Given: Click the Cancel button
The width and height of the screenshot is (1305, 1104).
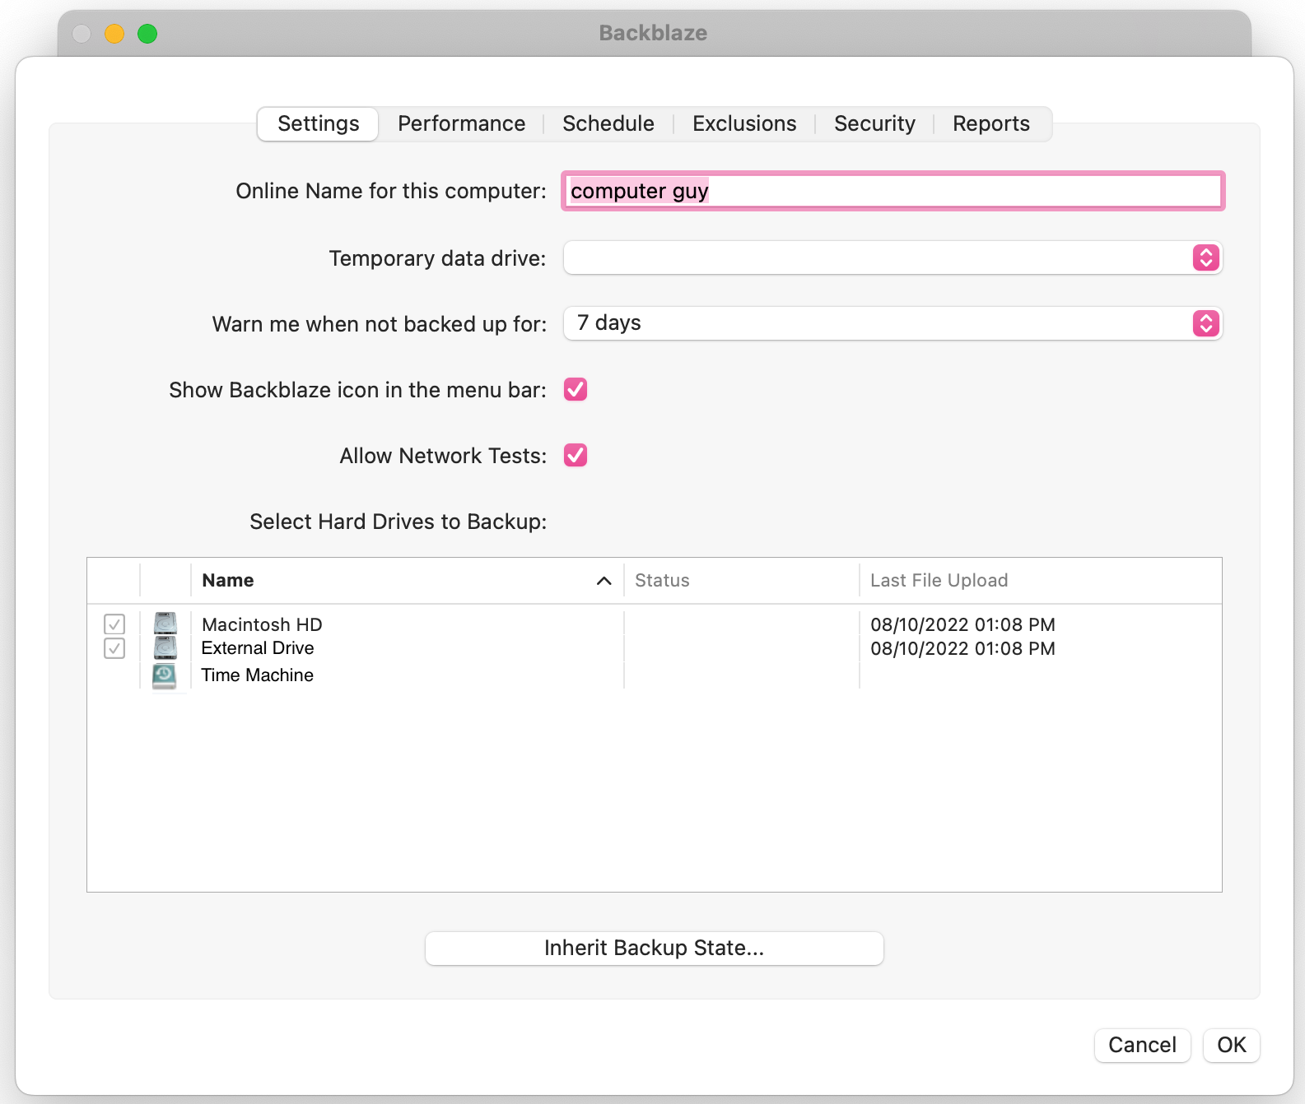Looking at the screenshot, I should [1142, 1045].
